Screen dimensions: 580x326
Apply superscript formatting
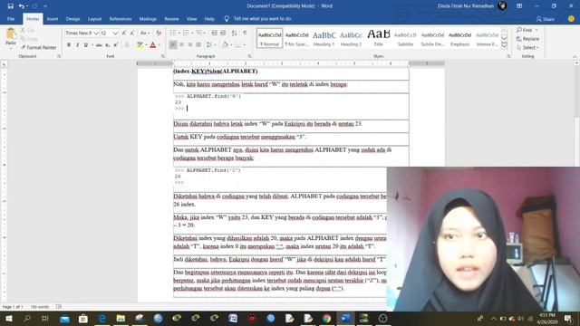(116, 44)
